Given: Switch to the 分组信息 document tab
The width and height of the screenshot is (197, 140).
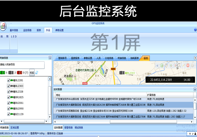Looking at the screenshot, I should point(109,58).
